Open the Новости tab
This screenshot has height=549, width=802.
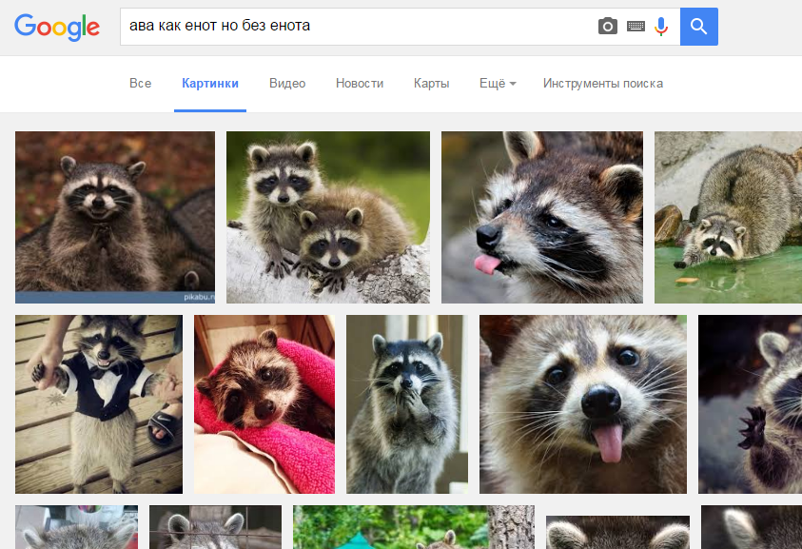360,84
